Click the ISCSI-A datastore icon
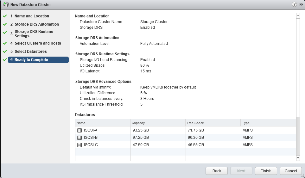Viewport: 305px width, 178px height. [x=79, y=130]
